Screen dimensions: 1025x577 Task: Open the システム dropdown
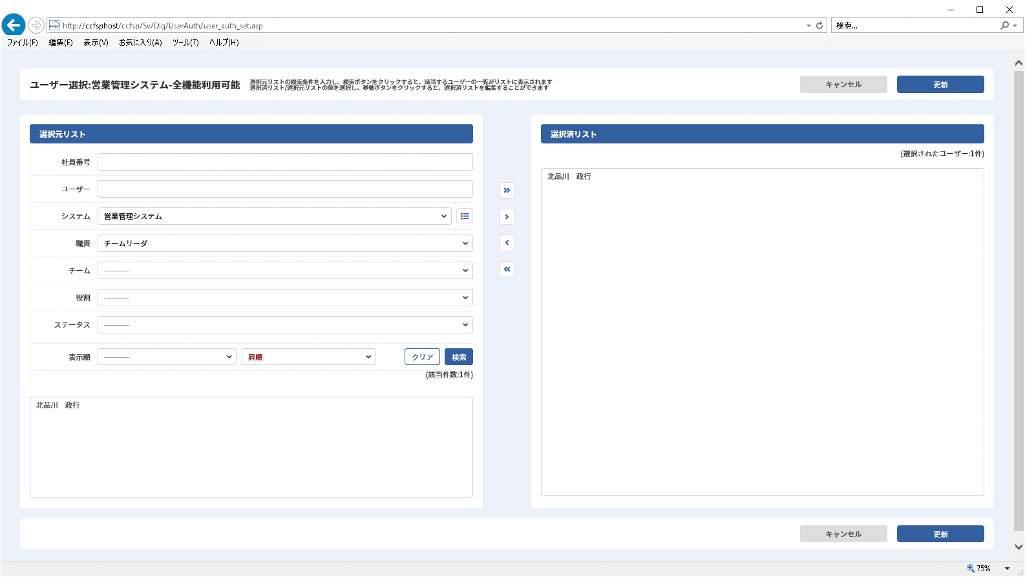(x=275, y=216)
